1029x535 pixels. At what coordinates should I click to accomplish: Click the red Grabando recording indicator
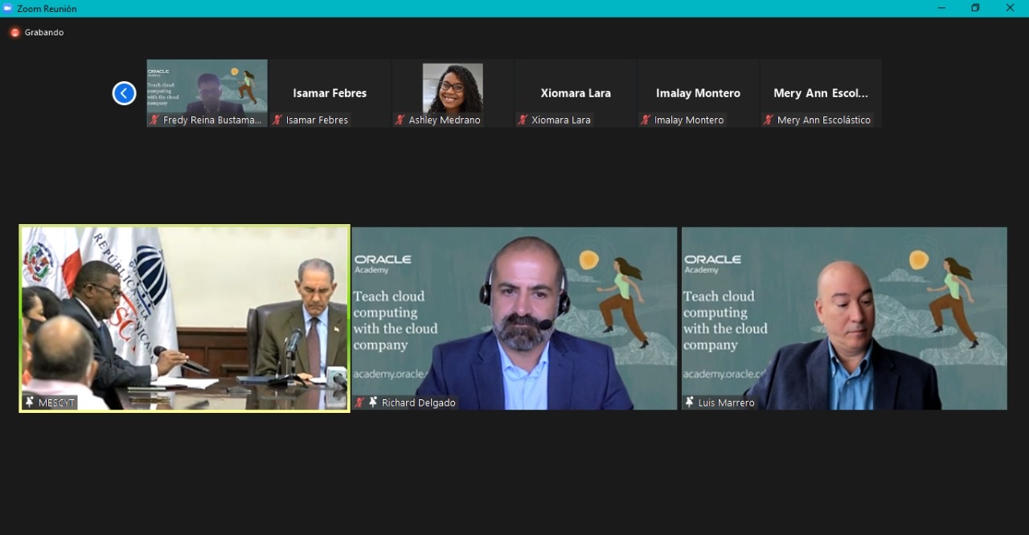[14, 32]
